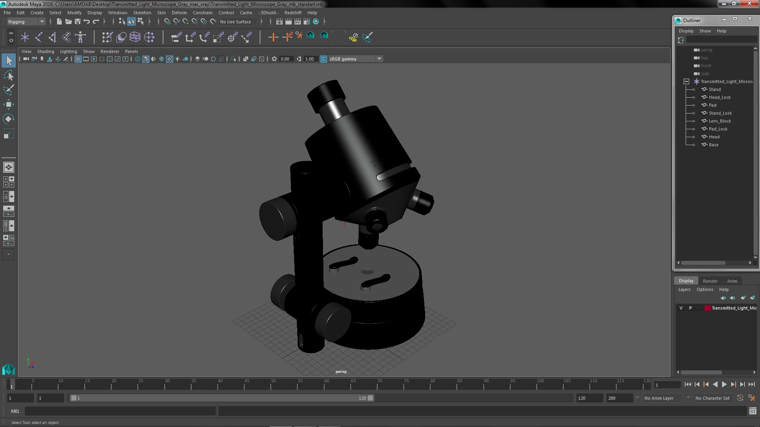Open the sRGB gamma dropdown menu

click(379, 59)
